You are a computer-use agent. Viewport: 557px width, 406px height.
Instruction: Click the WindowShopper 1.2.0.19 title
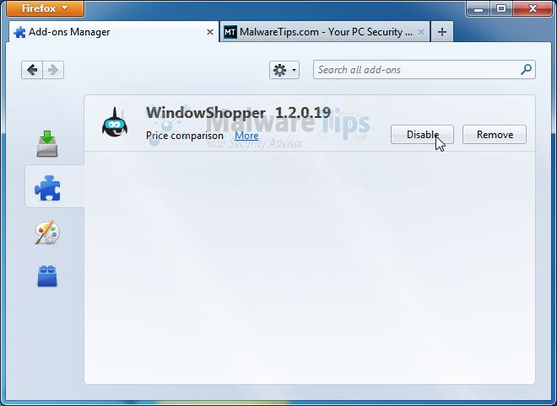[x=238, y=113]
